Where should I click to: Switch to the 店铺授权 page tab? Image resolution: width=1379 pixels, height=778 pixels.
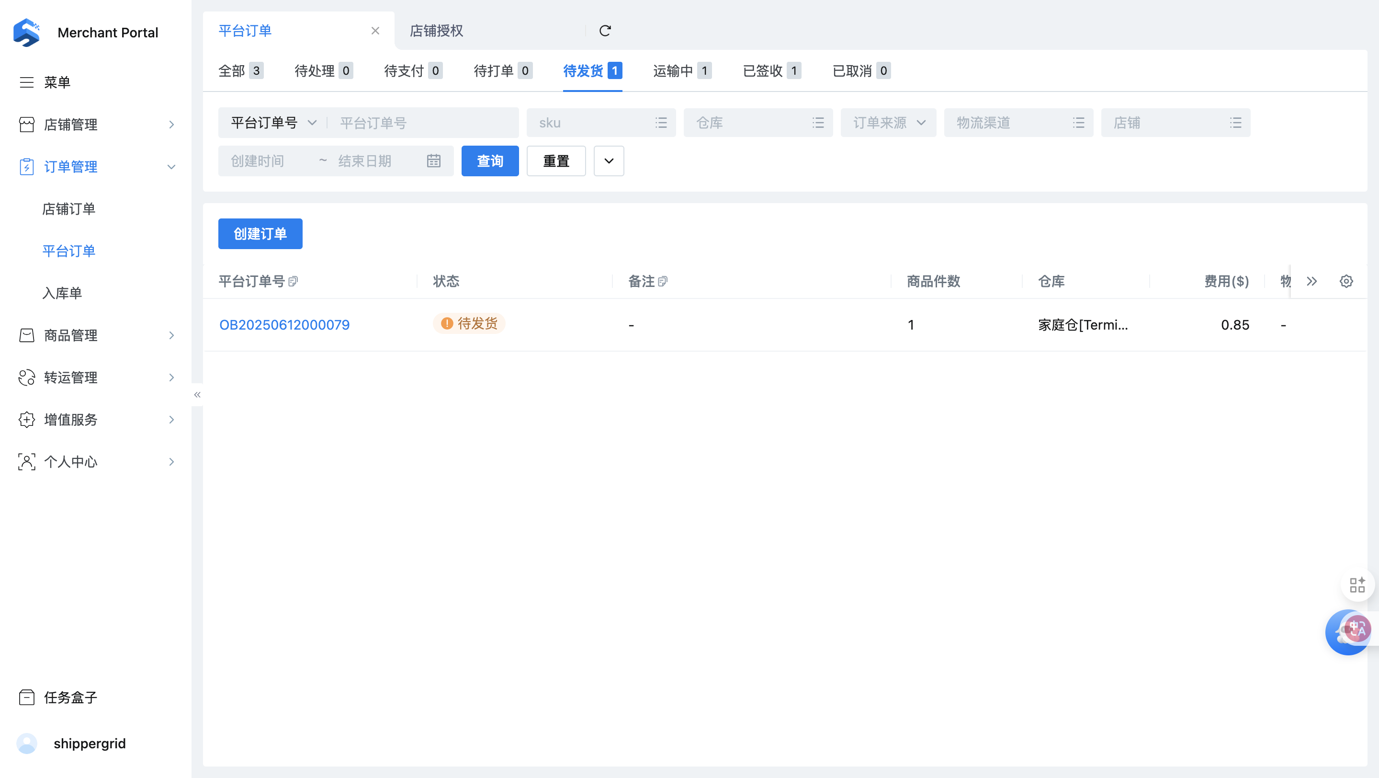pos(436,31)
